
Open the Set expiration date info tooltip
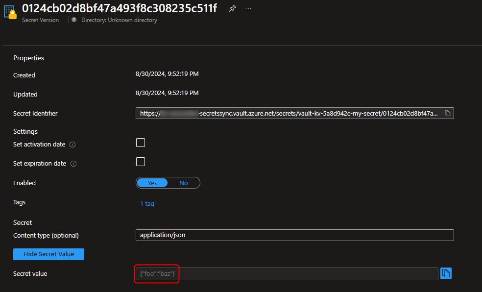(x=72, y=163)
